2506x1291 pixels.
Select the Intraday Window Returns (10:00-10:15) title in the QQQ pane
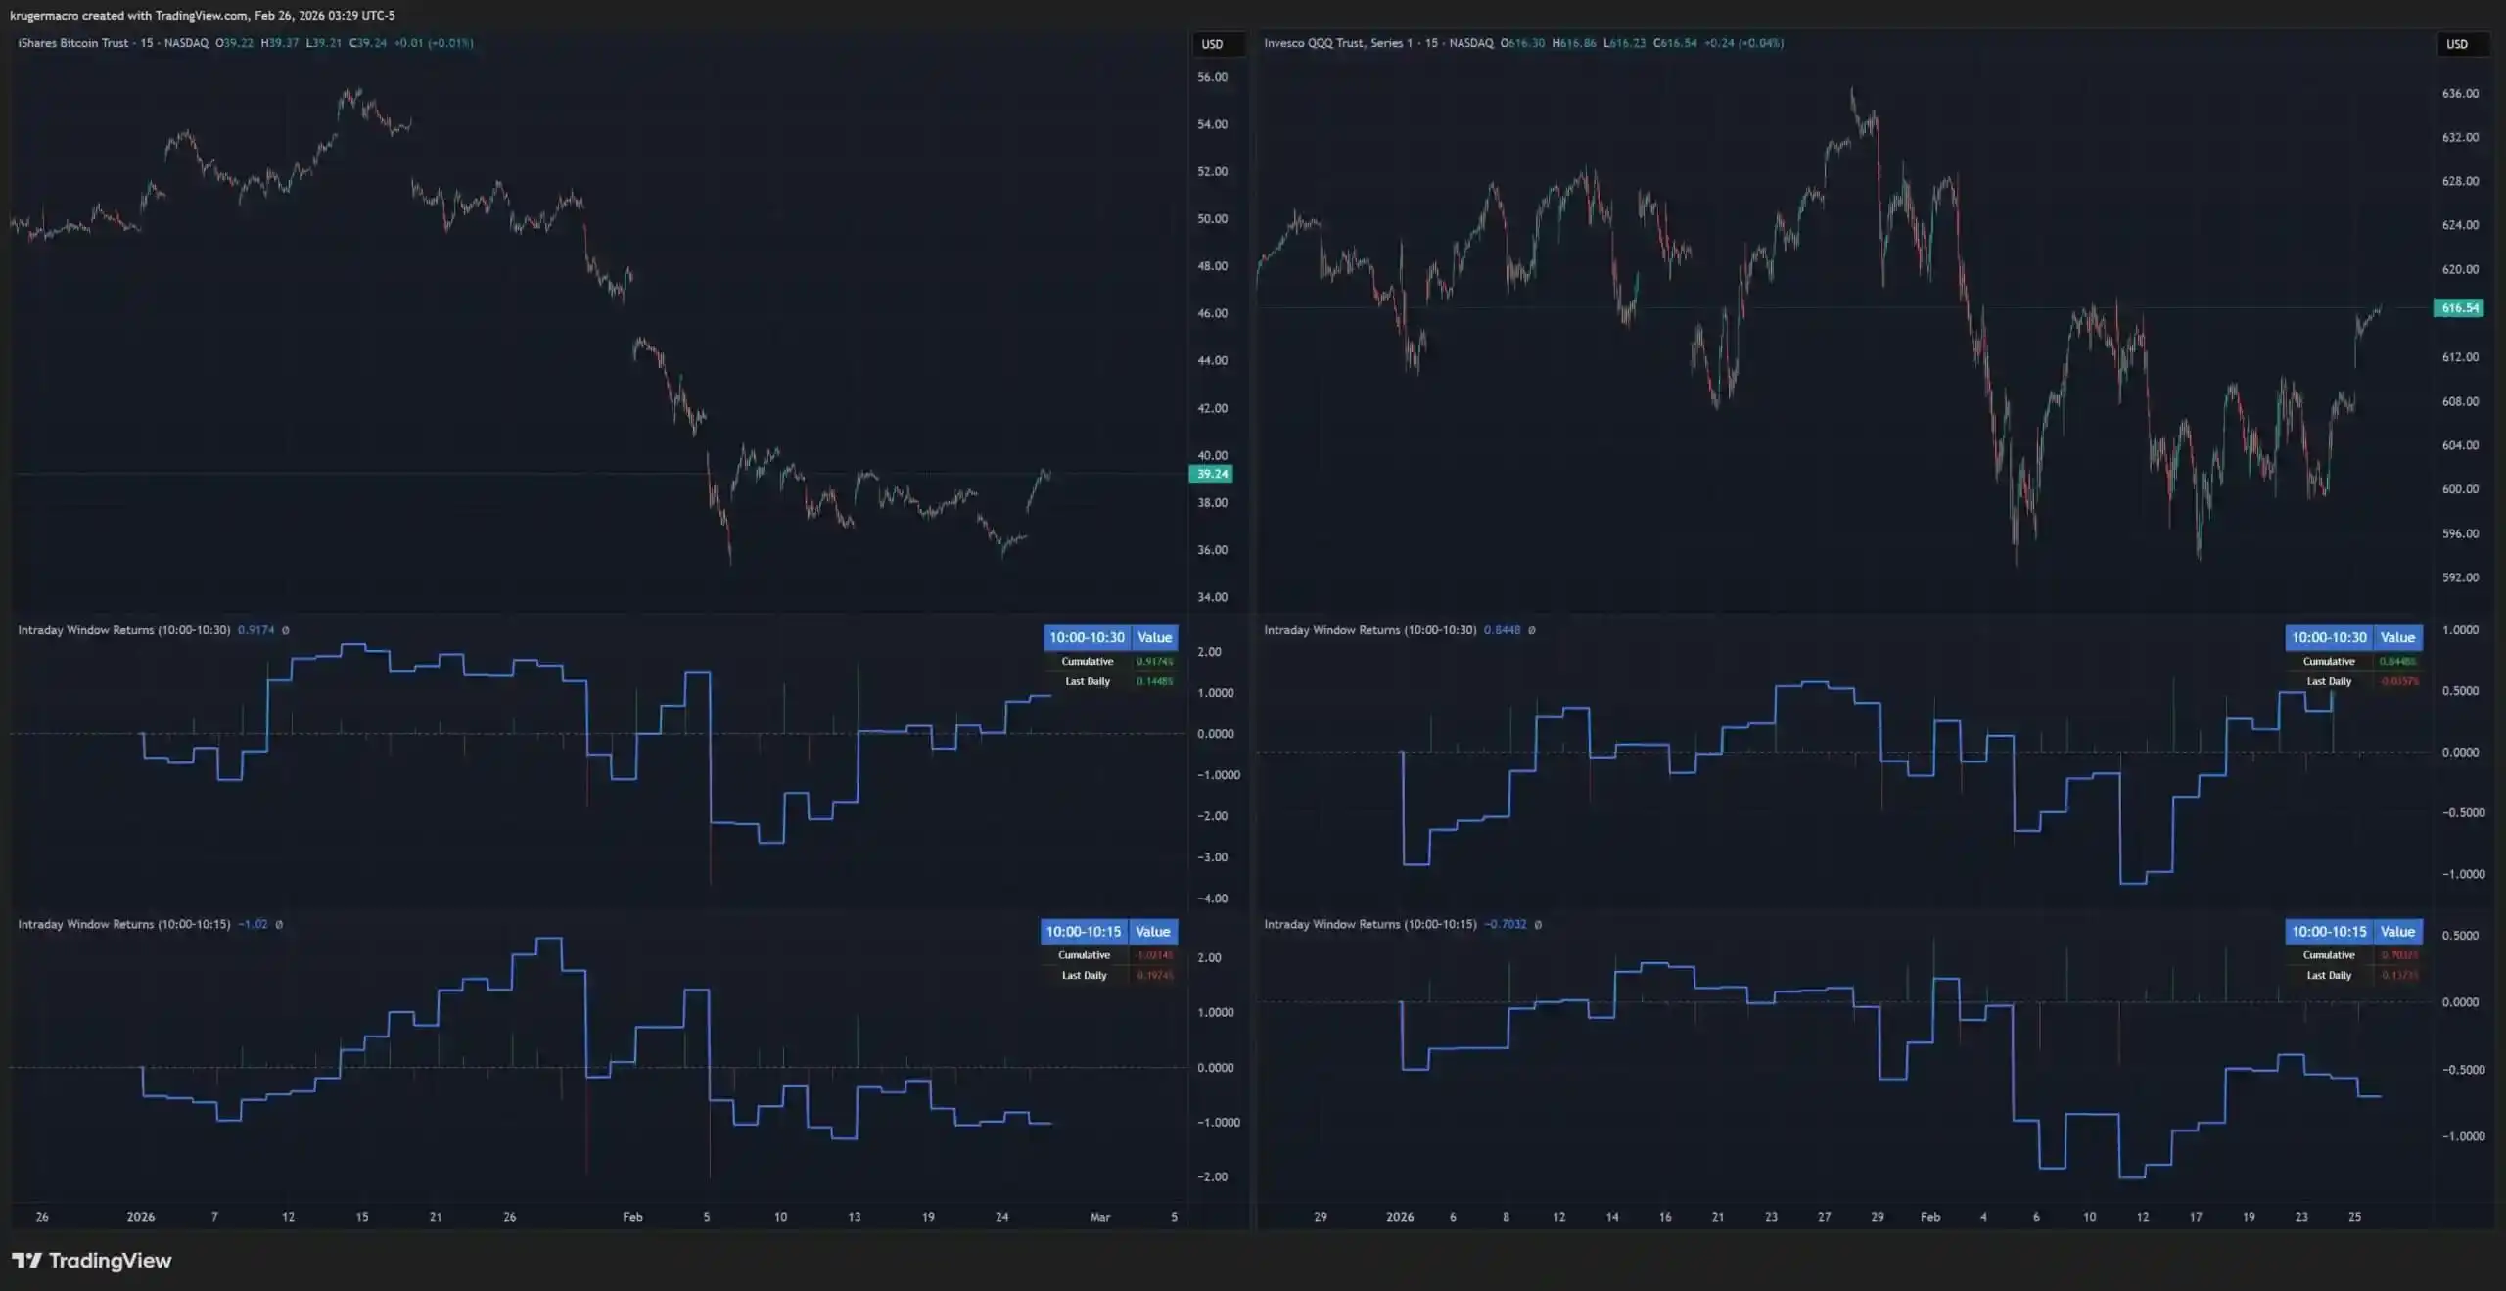[1369, 924]
